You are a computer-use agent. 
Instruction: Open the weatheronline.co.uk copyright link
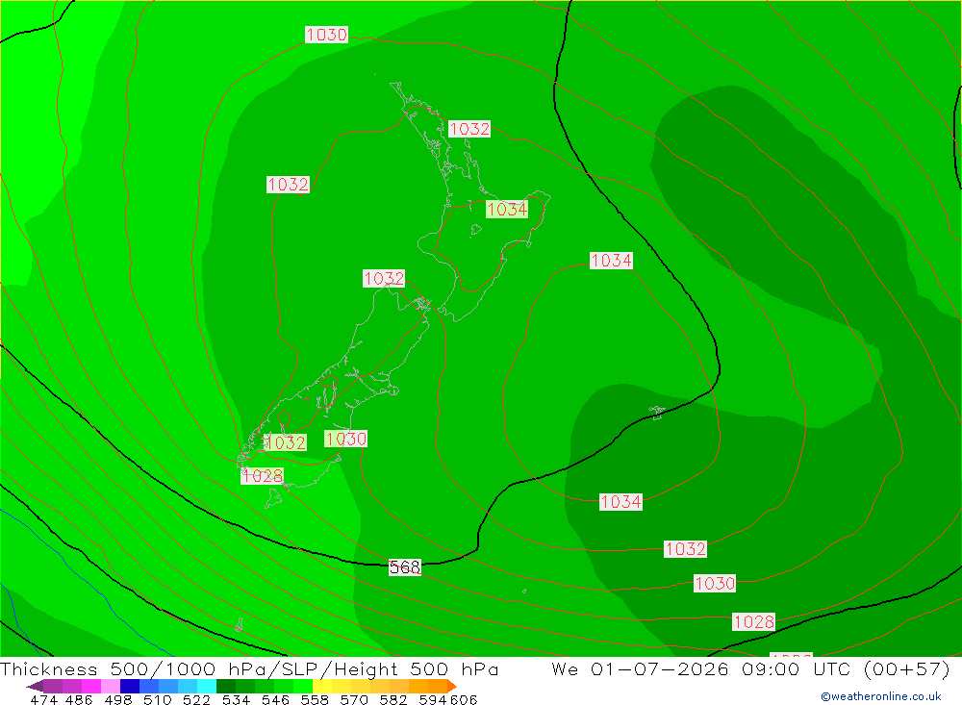click(881, 696)
